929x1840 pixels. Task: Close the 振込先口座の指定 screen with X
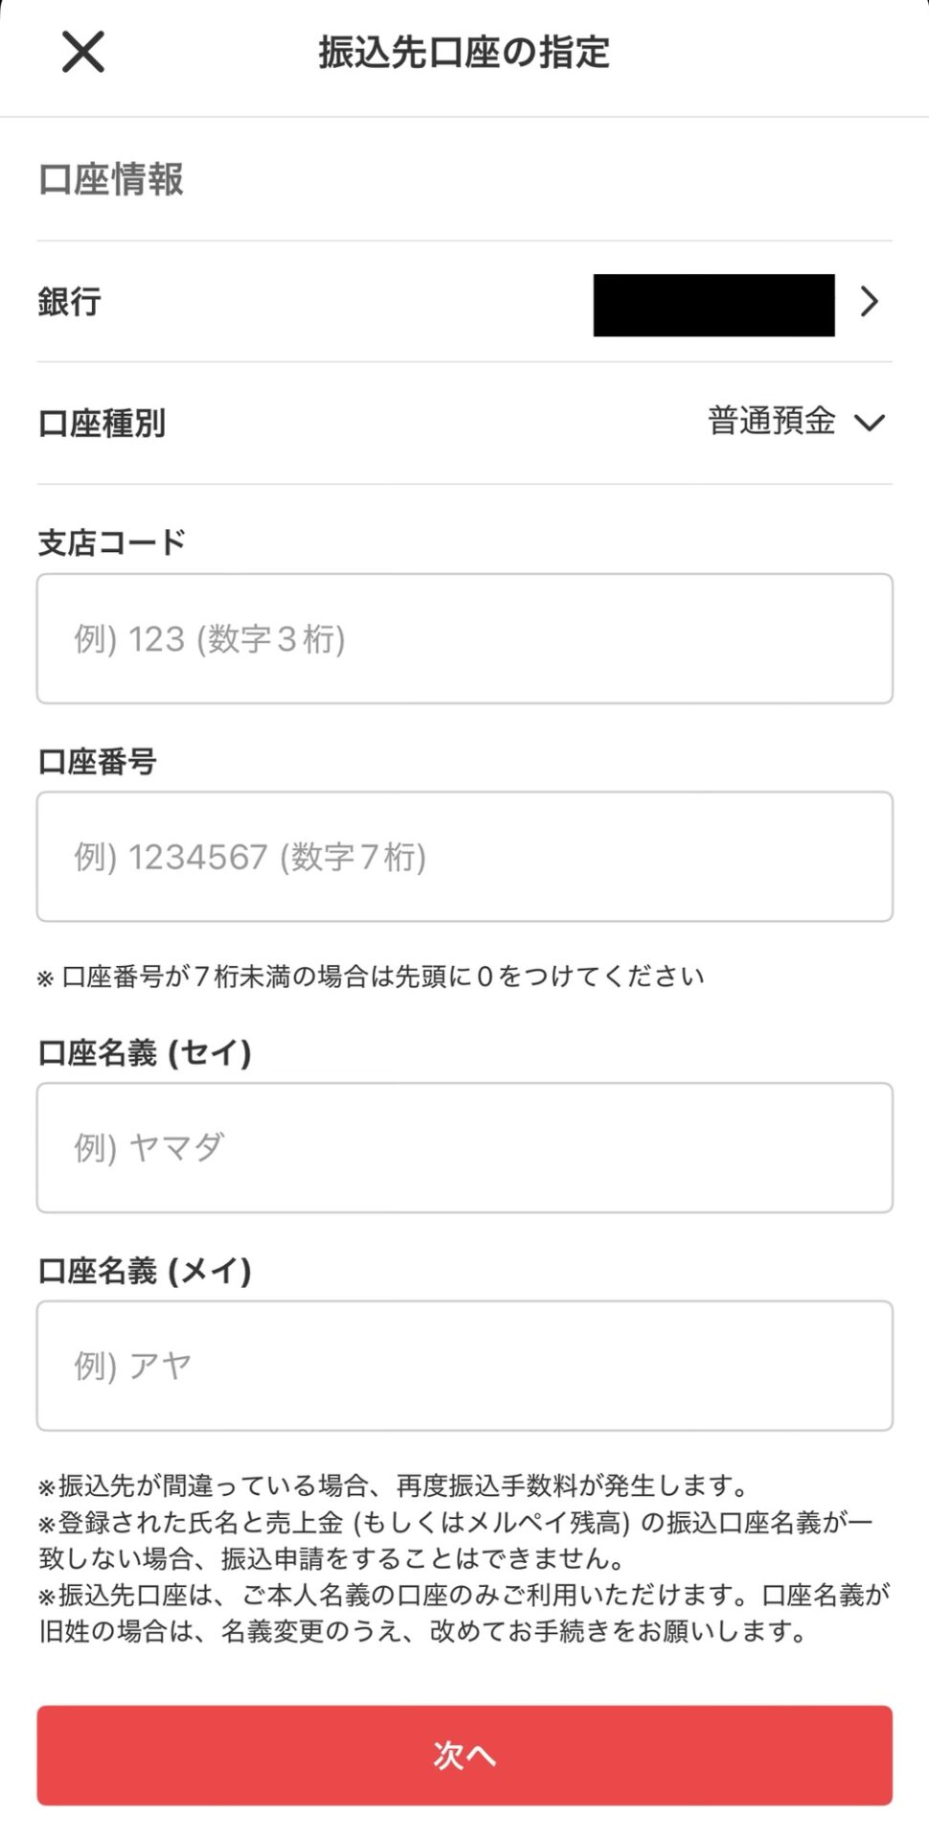pyautogui.click(x=83, y=52)
